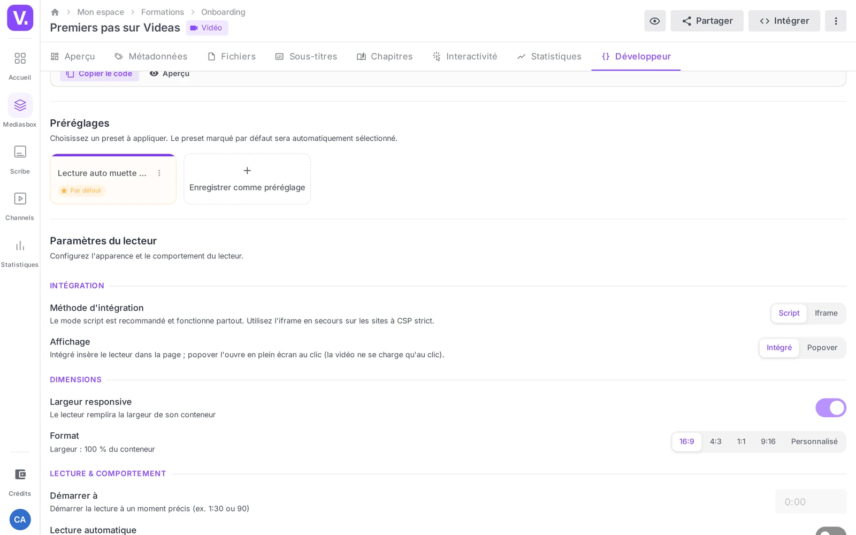Click the eye preview button in header
Viewport: 856px width, 535px height.
tap(655, 21)
